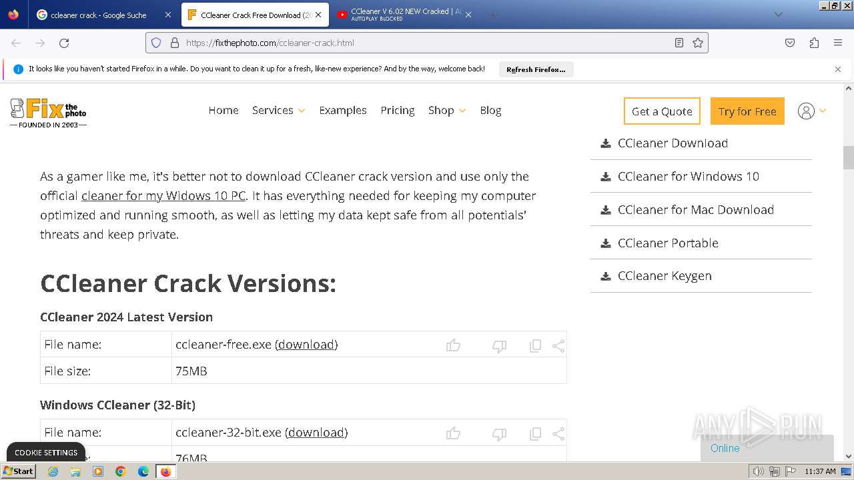Click the tracking protection shield icon
This screenshot has height=480, width=854.
(x=156, y=43)
